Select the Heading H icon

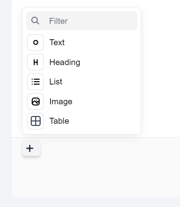click(x=36, y=62)
